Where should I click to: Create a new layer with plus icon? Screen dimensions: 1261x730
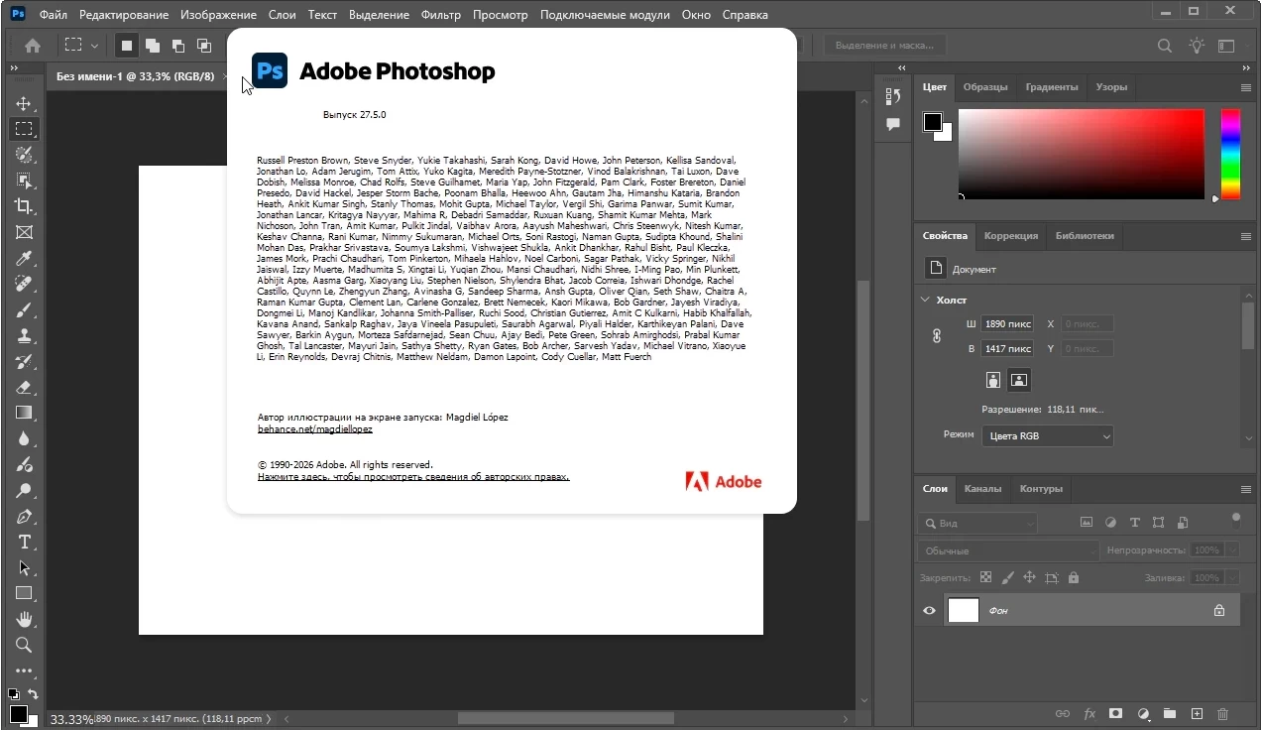point(1197,713)
